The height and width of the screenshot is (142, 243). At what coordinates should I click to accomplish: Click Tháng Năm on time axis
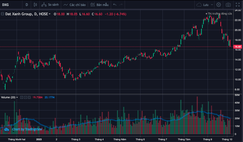pos(120,139)
